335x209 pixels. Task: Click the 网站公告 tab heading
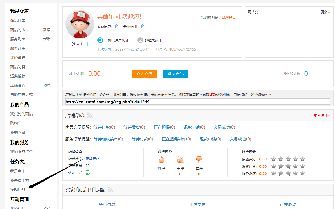tap(255, 12)
